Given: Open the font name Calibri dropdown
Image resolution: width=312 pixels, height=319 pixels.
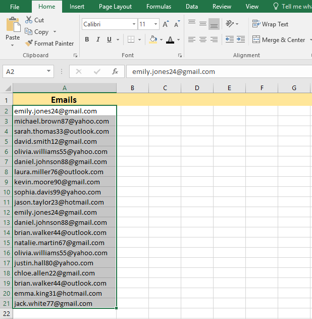Looking at the screenshot, I should click(134, 24).
